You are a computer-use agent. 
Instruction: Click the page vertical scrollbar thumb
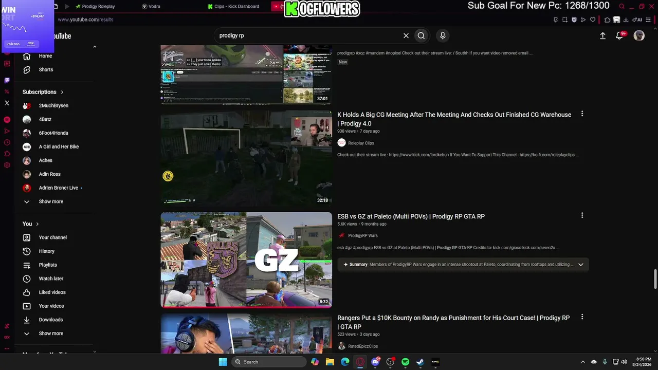coord(655,279)
